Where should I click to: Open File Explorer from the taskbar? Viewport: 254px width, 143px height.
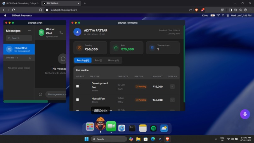[138, 139]
